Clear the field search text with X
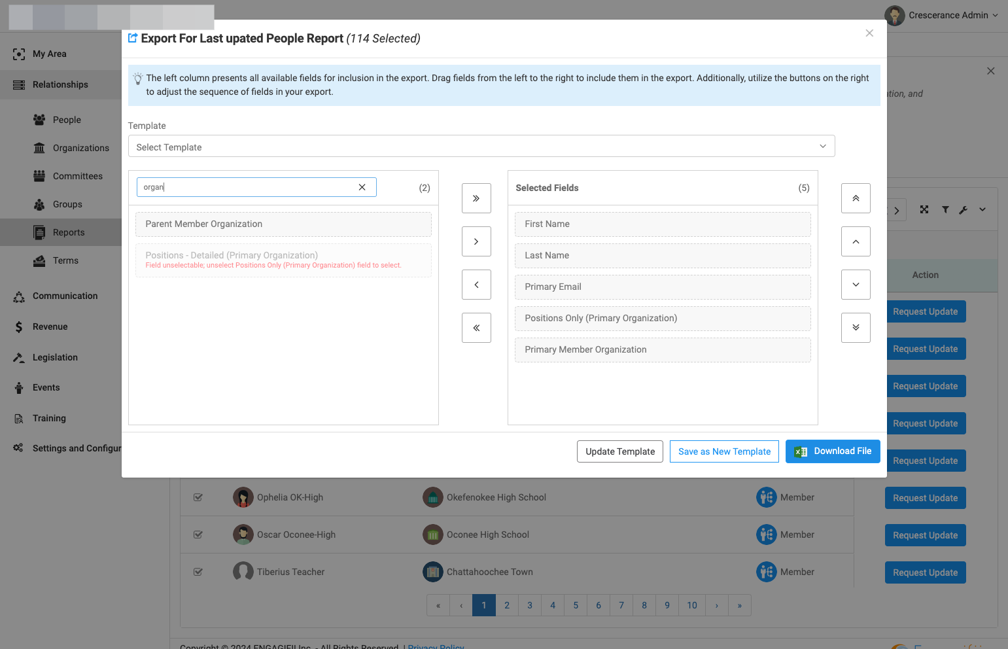 pyautogui.click(x=362, y=187)
